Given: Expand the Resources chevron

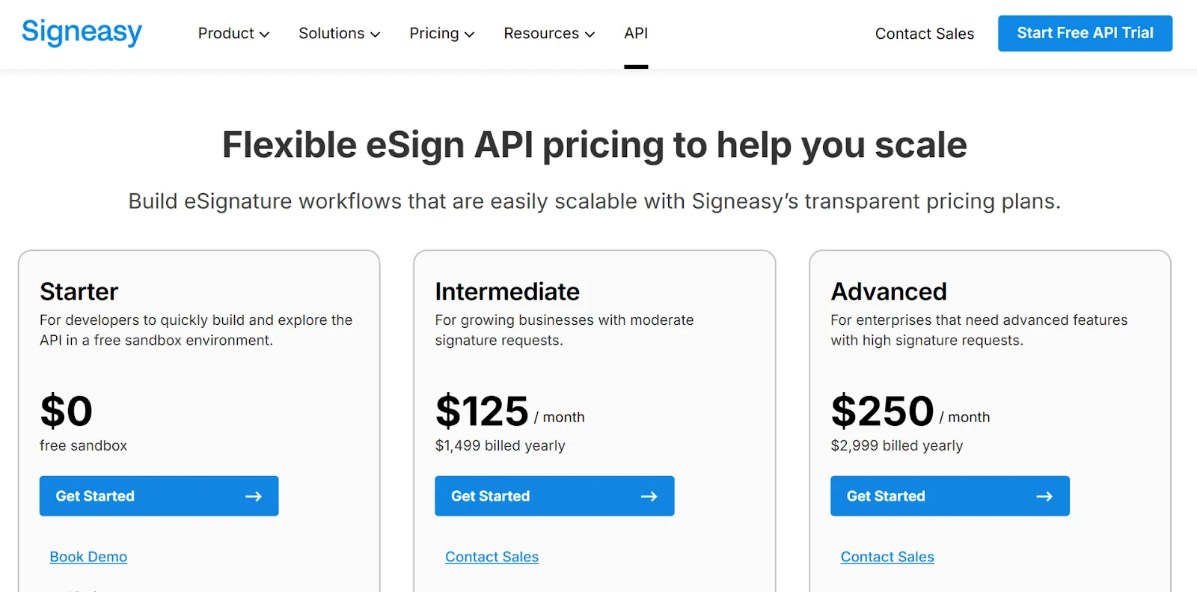Looking at the screenshot, I should [x=590, y=34].
